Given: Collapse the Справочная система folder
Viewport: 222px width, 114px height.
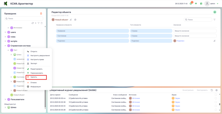Looking at the screenshot, I should (x=5, y=45).
